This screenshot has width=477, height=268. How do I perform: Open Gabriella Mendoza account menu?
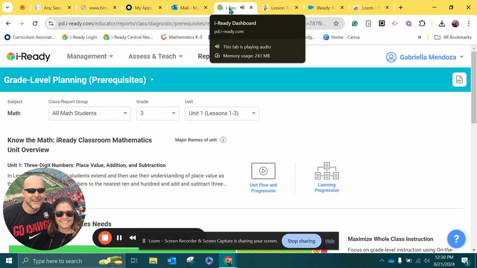[x=432, y=57]
